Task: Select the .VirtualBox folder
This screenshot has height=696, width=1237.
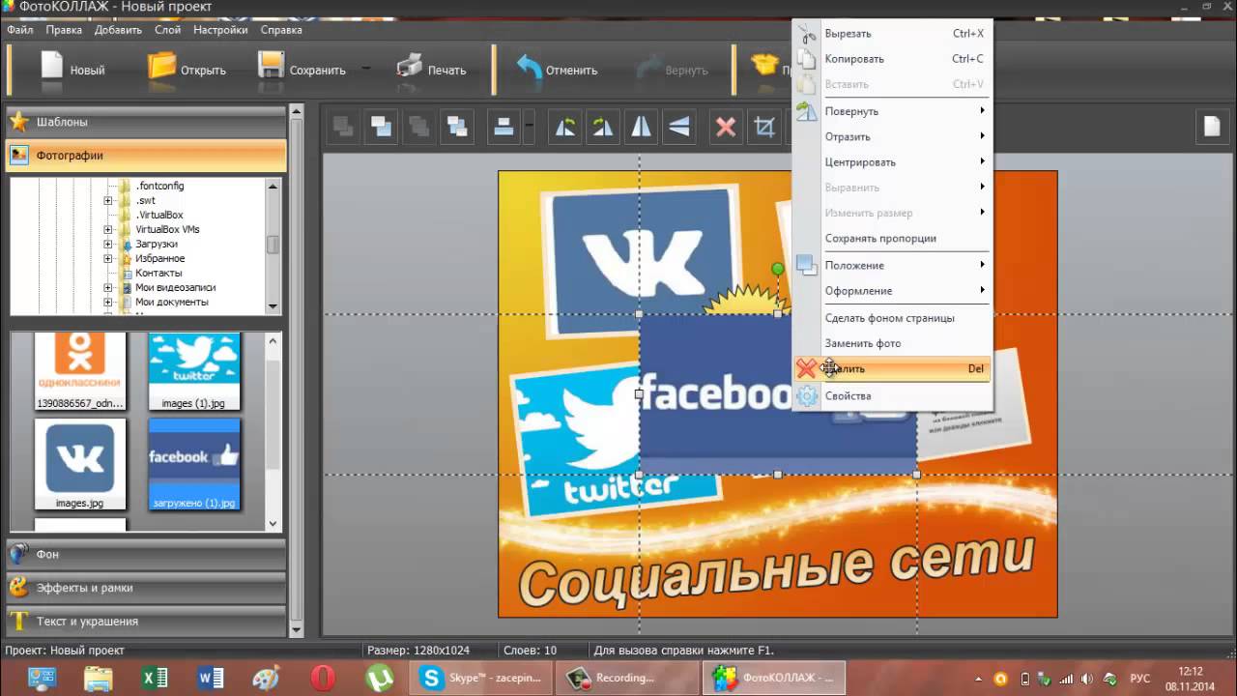Action: click(x=159, y=215)
